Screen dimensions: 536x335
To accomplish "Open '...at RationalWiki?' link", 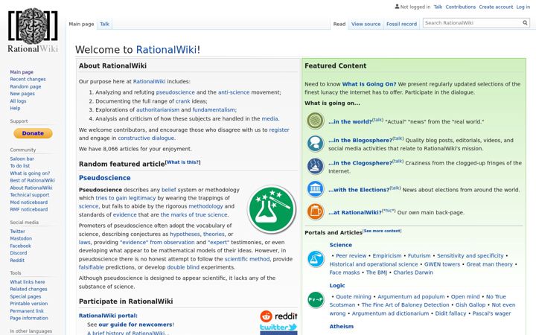I will (355, 212).
